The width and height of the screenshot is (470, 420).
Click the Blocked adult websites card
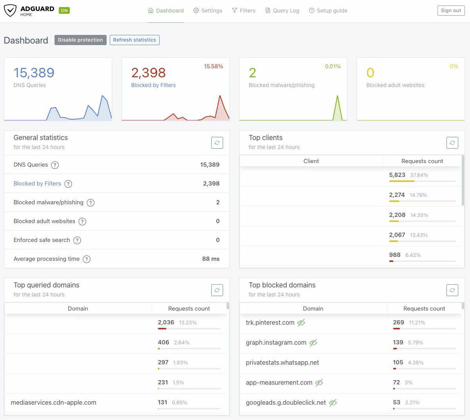411,89
